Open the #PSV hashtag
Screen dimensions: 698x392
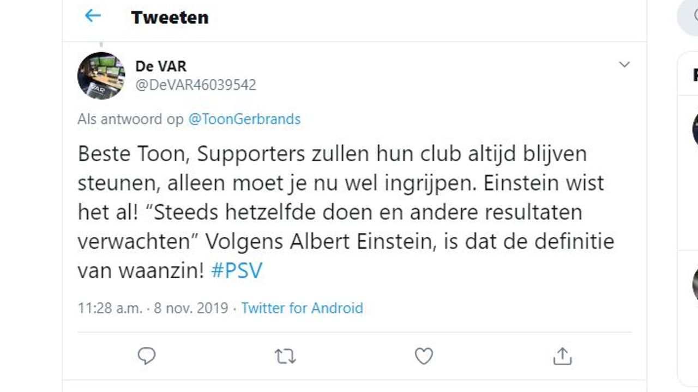[x=236, y=271]
